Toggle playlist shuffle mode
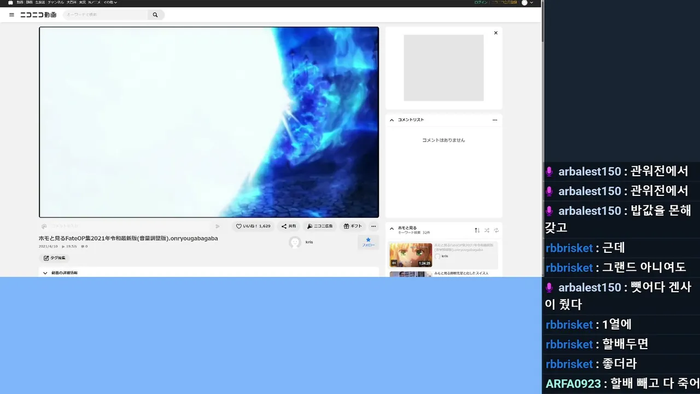 point(487,230)
